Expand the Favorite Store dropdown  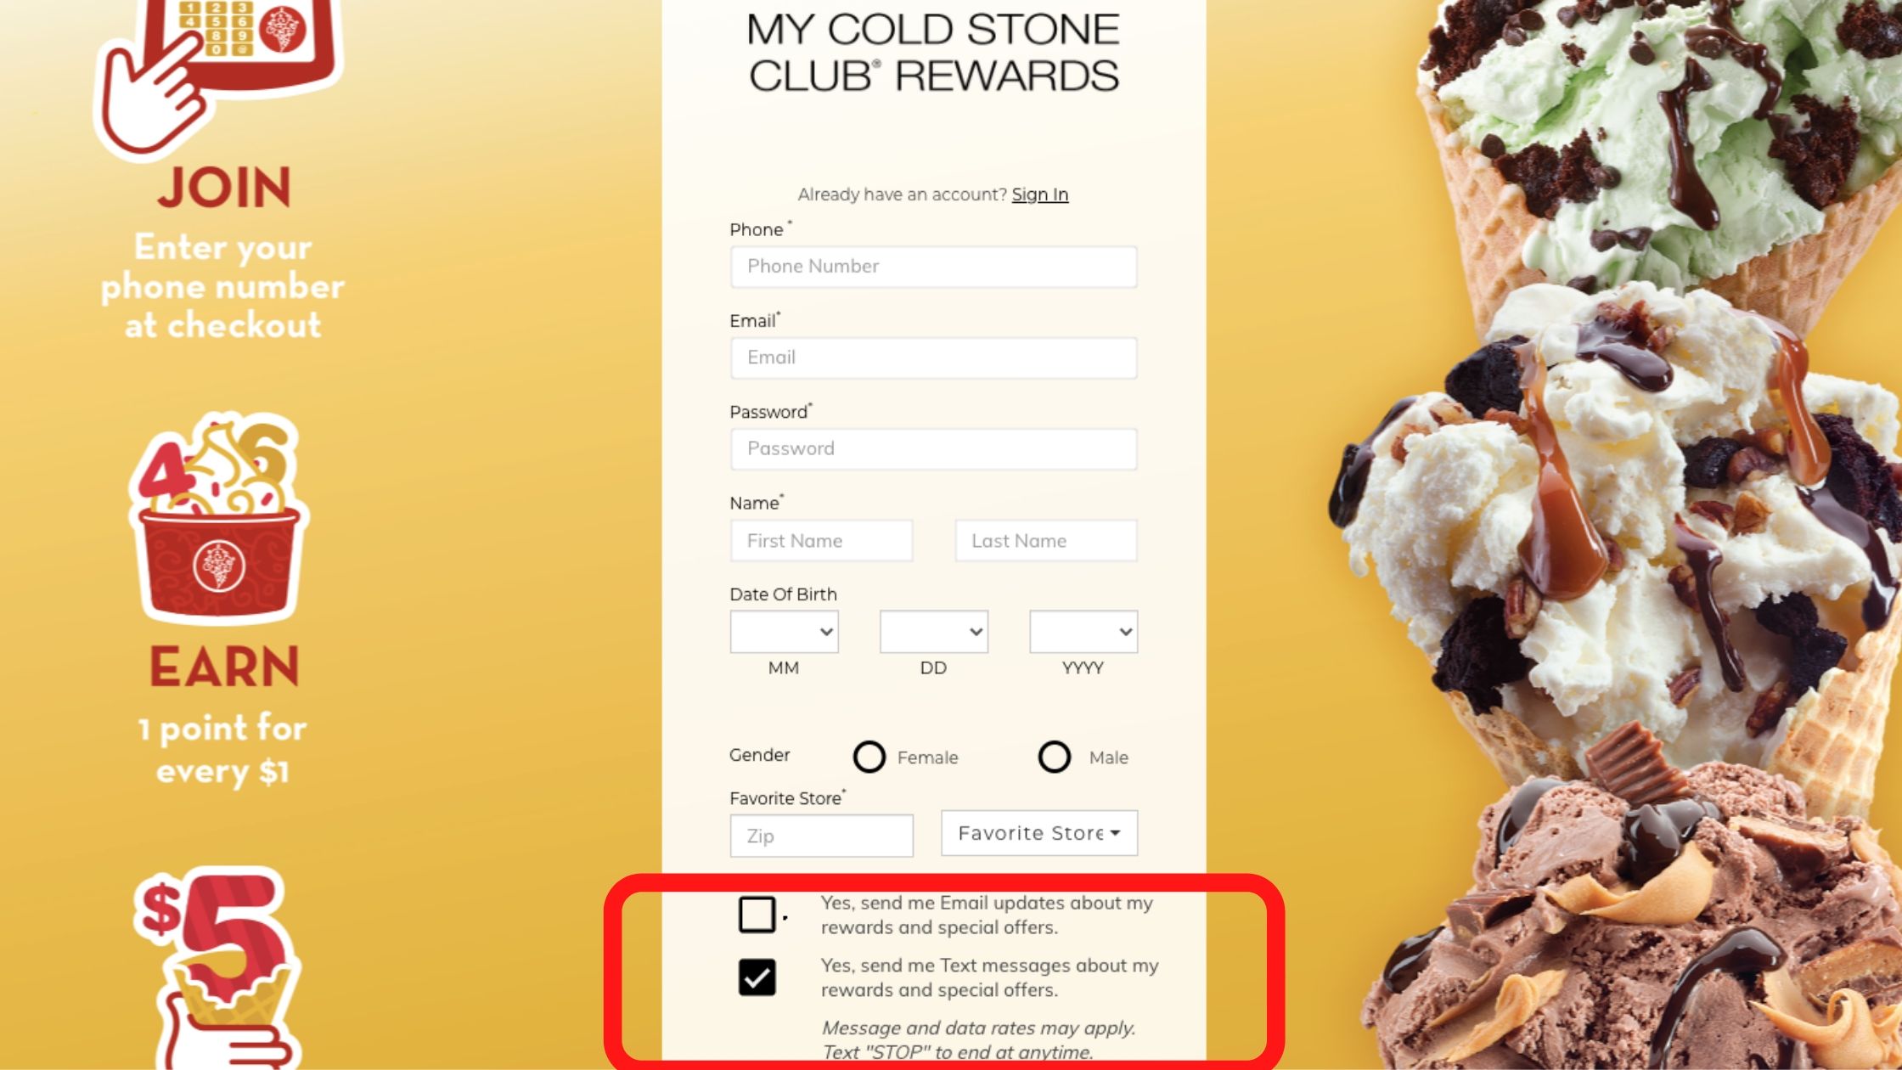[1038, 833]
